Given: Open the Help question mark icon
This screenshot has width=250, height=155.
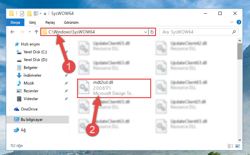Looking at the screenshot, I should tap(239, 22).
